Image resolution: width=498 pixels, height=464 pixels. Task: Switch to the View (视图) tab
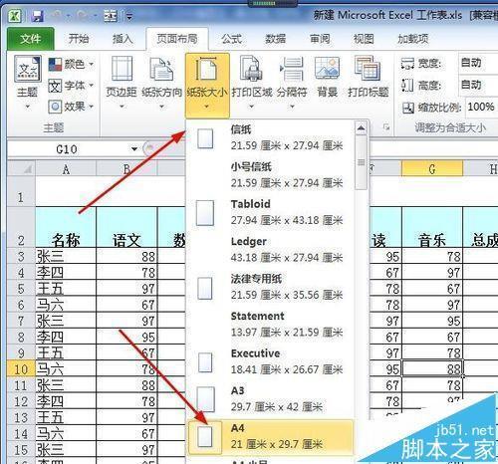364,39
